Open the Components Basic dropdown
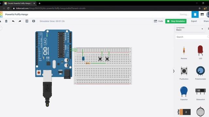Image resolution: width=209 pixels, height=117 pixels. tap(189, 29)
